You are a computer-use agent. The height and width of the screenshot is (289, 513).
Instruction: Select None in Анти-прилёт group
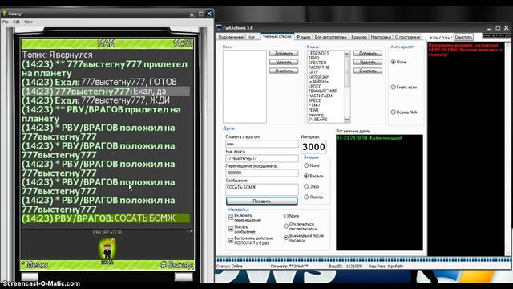tap(398, 62)
